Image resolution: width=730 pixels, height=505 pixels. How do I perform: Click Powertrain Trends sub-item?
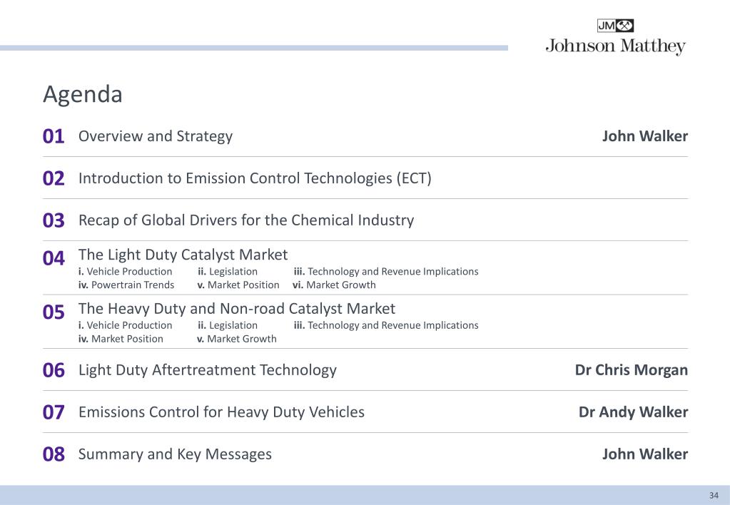(126, 285)
